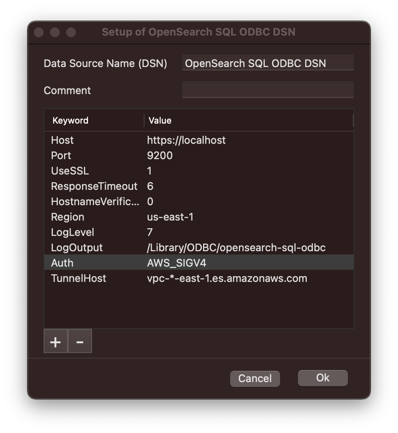
Task: Select the Port row with value 9200
Action: pos(61,156)
